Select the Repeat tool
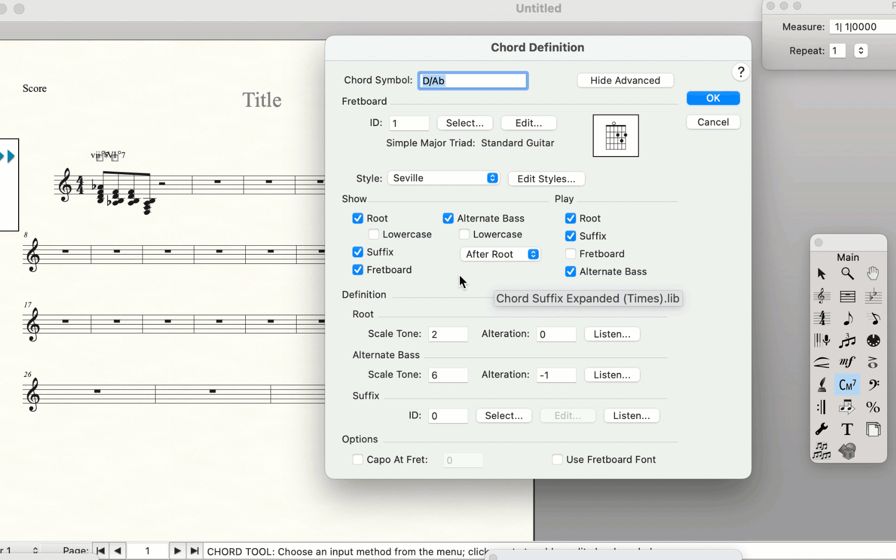This screenshot has height=560, width=896. [821, 407]
